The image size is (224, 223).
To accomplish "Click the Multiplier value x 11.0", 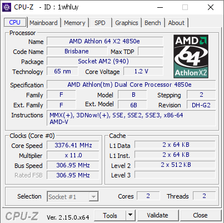I will 73,155.
